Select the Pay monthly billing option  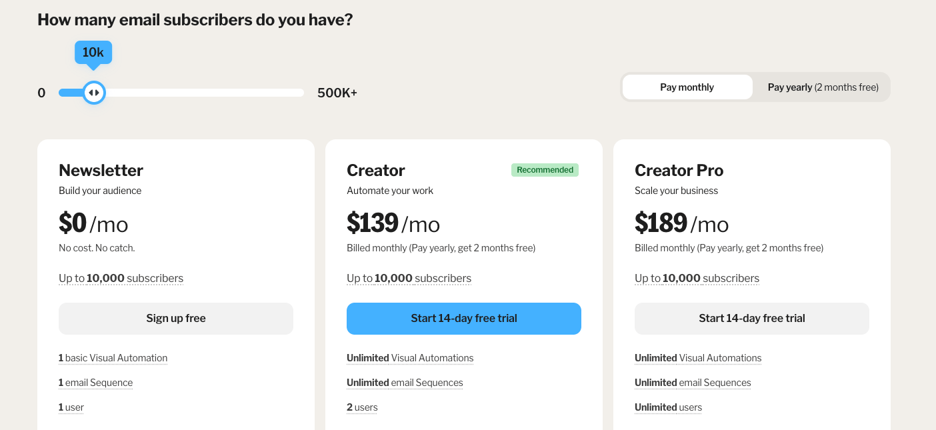pos(687,87)
